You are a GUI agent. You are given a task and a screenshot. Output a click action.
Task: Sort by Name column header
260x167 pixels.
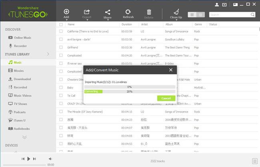(71, 24)
